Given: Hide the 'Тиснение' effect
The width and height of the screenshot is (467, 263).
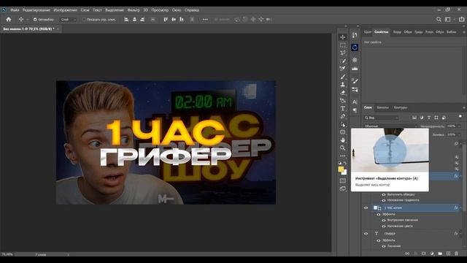Looking at the screenshot, I should click(384, 246).
